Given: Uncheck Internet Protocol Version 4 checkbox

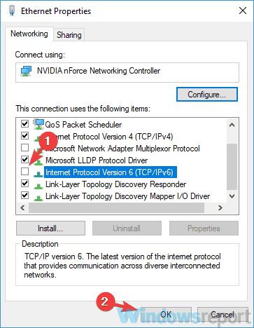Looking at the screenshot, I should 24,135.
